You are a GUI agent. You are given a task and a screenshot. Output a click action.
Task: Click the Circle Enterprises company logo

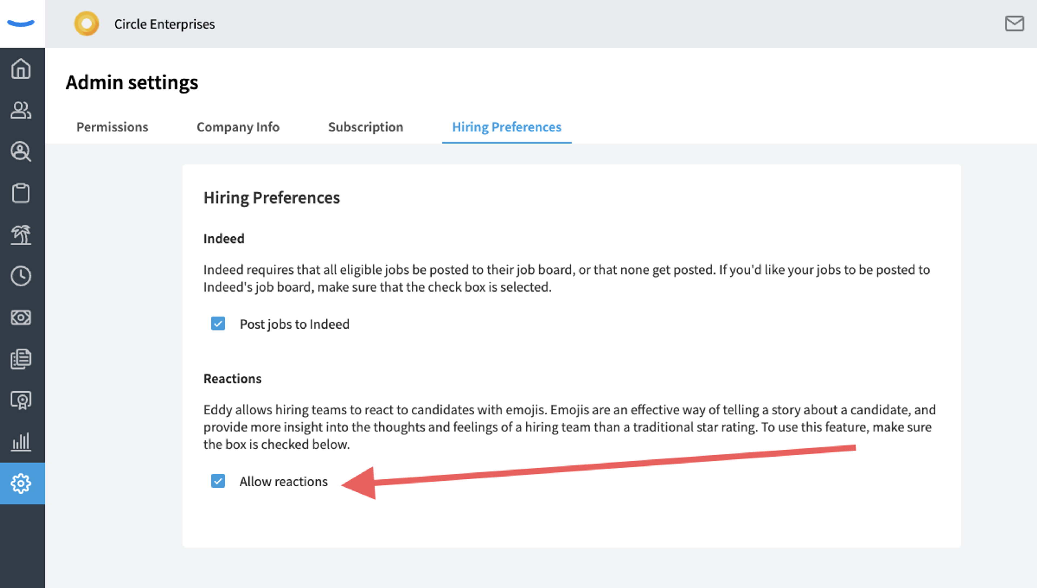point(86,23)
